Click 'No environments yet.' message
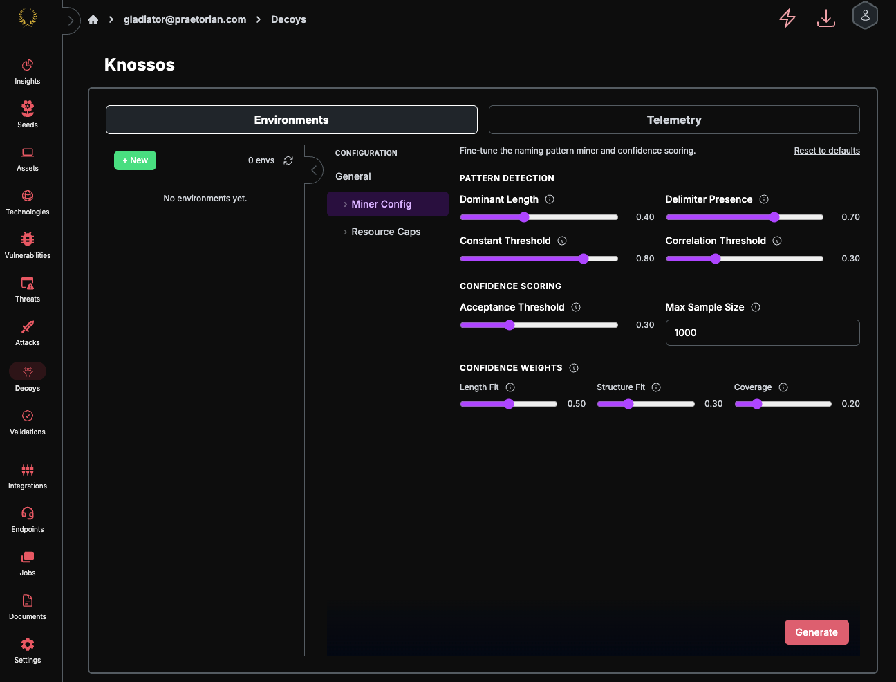This screenshot has height=682, width=896. point(205,199)
